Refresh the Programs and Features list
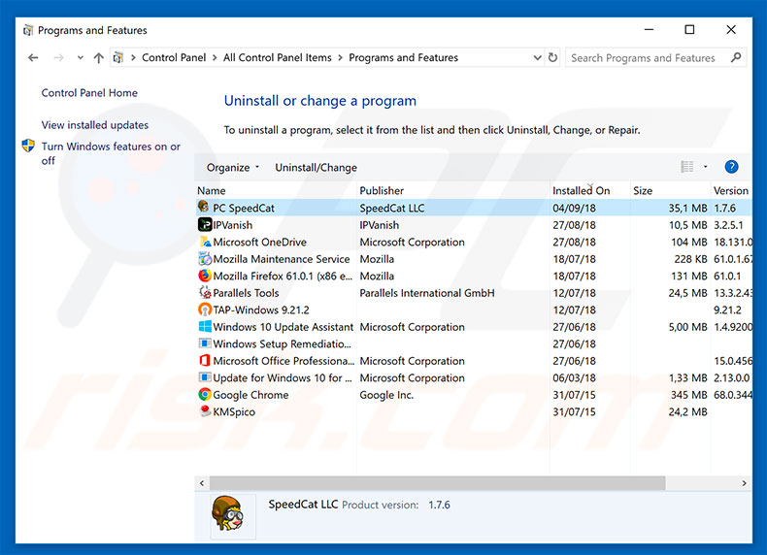 tap(552, 57)
